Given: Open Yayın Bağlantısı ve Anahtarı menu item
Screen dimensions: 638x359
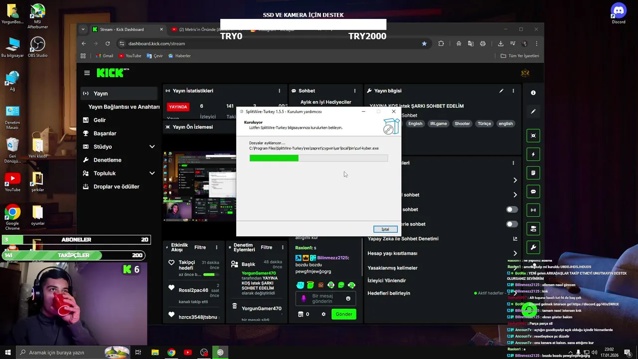Looking at the screenshot, I should tap(124, 107).
